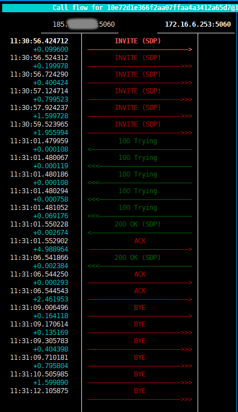238x412 pixels.
Task: Select the INVITE (SDP) message at 11:30:57.924237
Action: click(138, 108)
